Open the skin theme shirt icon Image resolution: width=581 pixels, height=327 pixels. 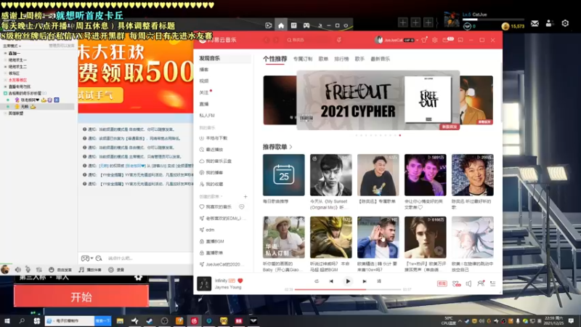pos(424,40)
